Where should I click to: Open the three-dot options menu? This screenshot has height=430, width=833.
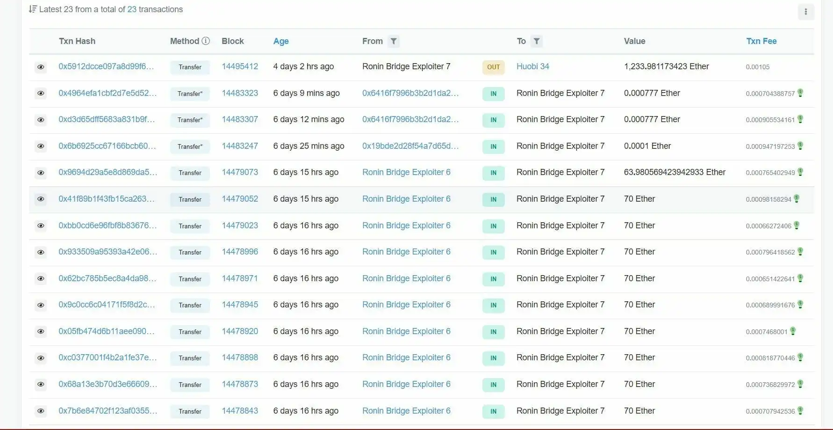[x=805, y=12]
